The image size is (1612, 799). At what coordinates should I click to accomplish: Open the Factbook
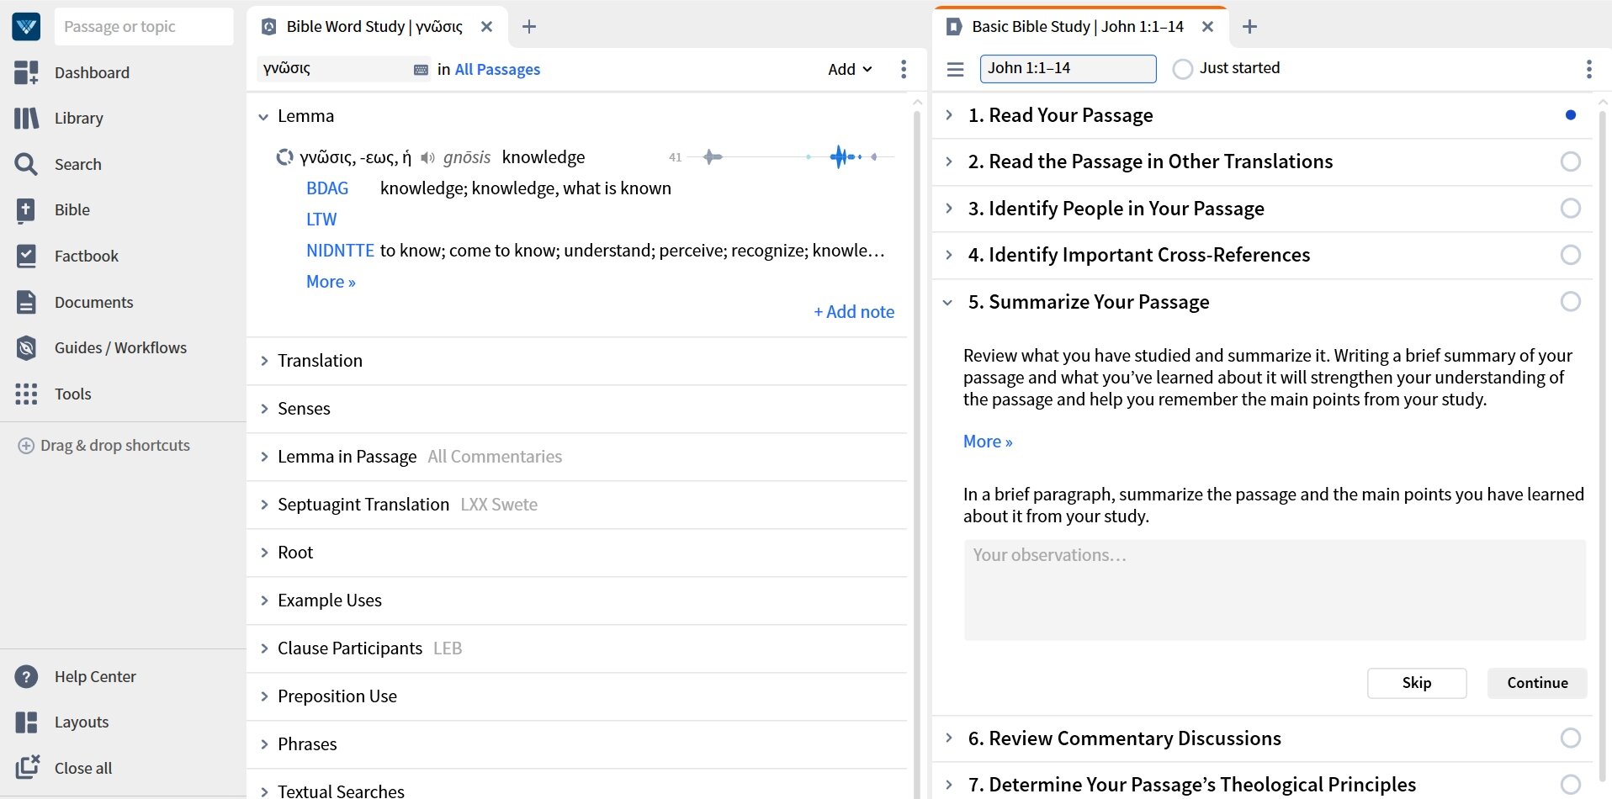click(x=84, y=256)
